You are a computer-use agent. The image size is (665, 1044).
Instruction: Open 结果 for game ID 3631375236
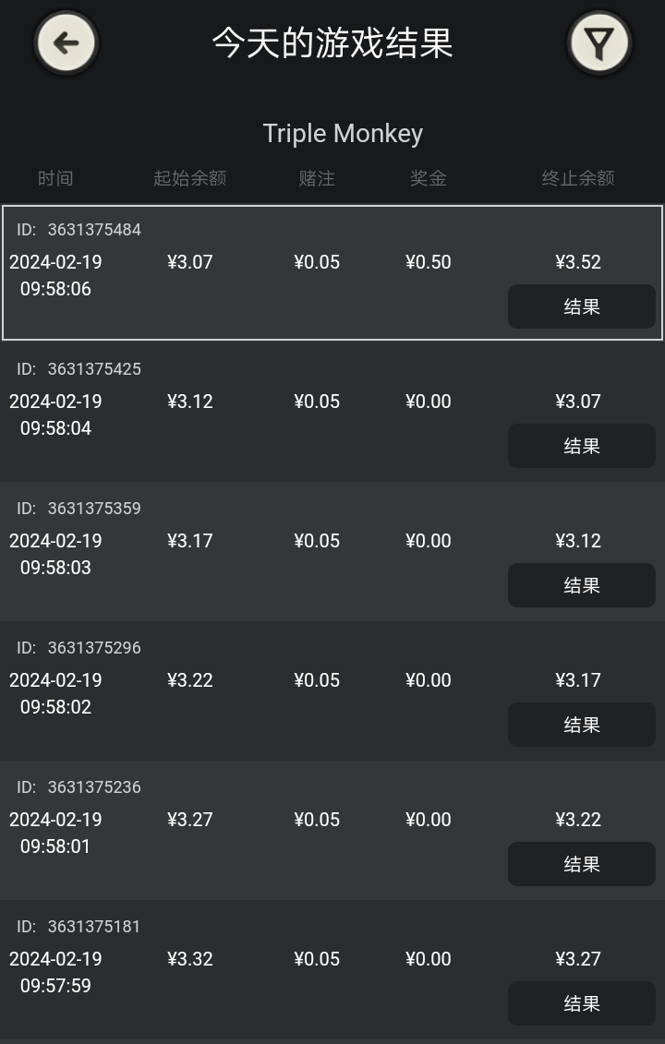point(581,864)
